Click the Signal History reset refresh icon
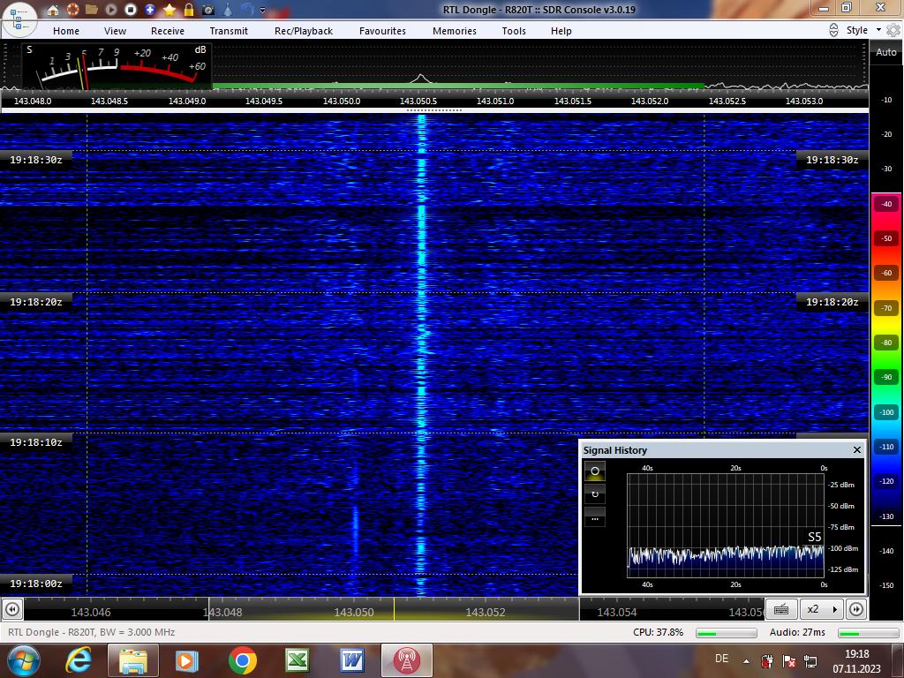Viewport: 904px width, 678px height. coord(595,494)
